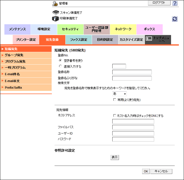
Task: Select 直接入力する radio button
Action: coord(60,66)
